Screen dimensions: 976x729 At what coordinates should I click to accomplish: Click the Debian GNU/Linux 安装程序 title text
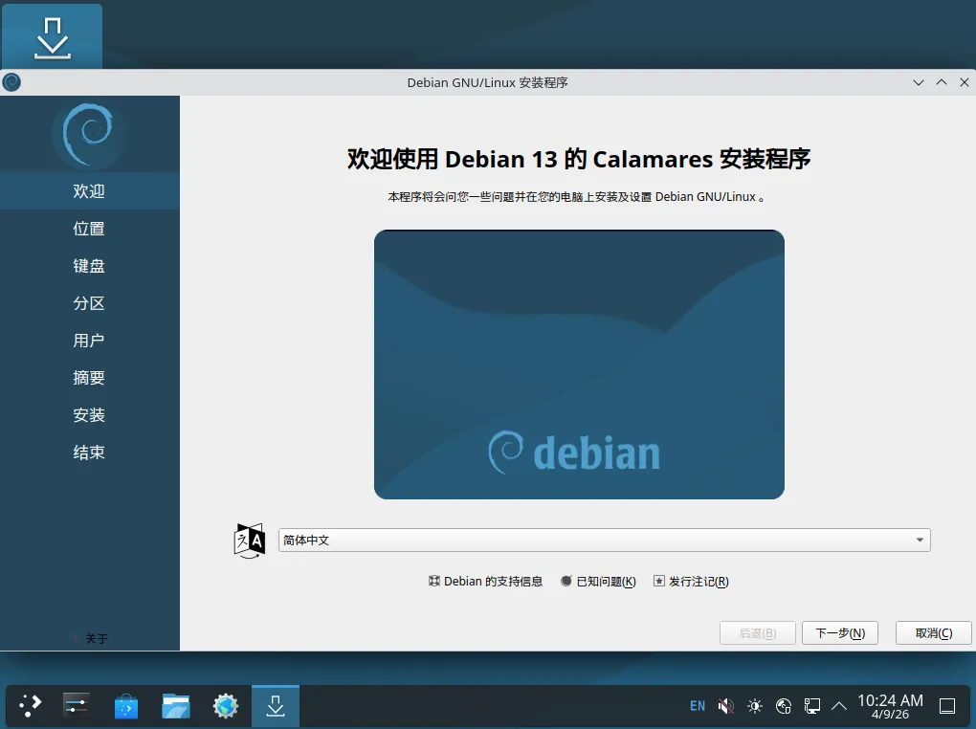[x=487, y=83]
